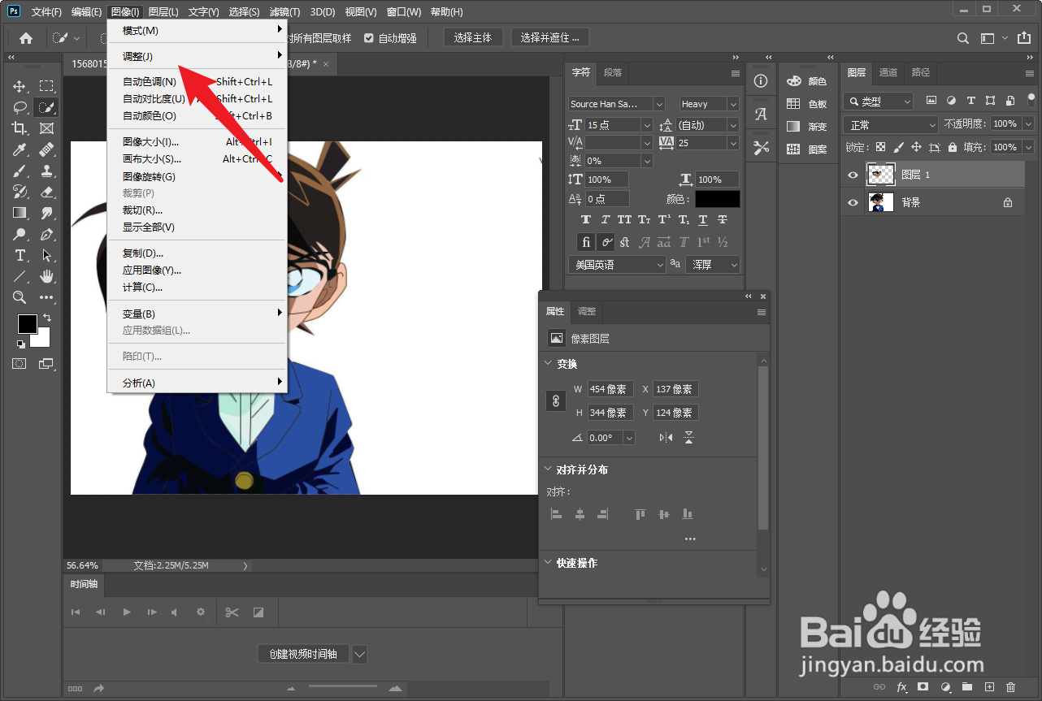Viewport: 1042px width, 701px height.
Task: Switch to the 段落 tab
Action: point(613,72)
